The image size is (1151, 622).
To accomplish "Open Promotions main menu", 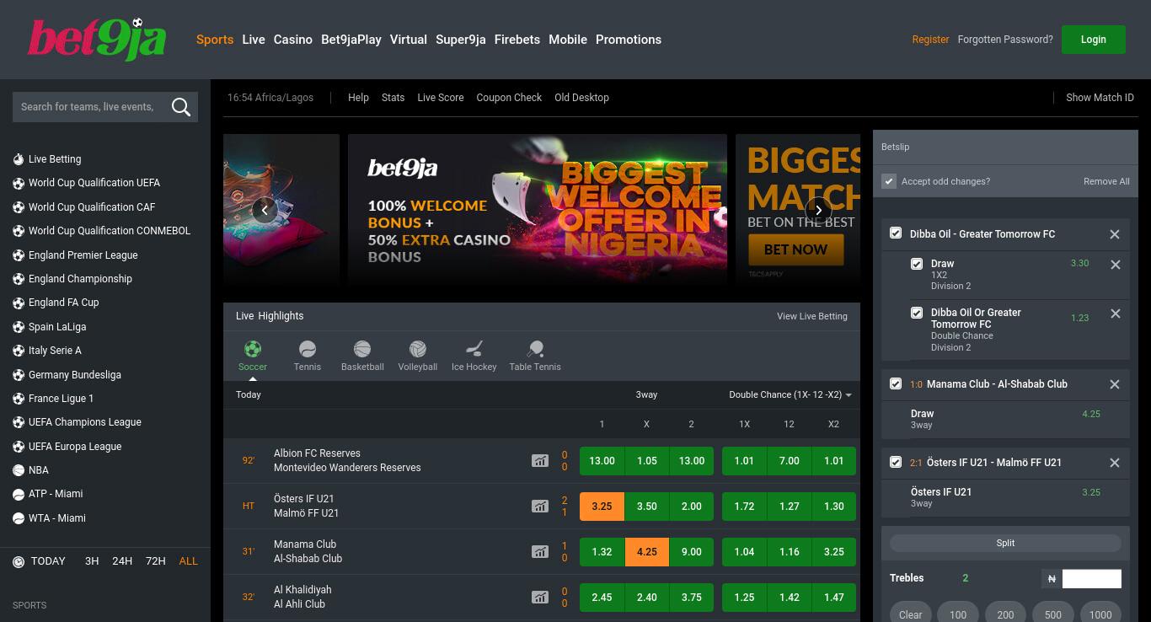I will (629, 40).
